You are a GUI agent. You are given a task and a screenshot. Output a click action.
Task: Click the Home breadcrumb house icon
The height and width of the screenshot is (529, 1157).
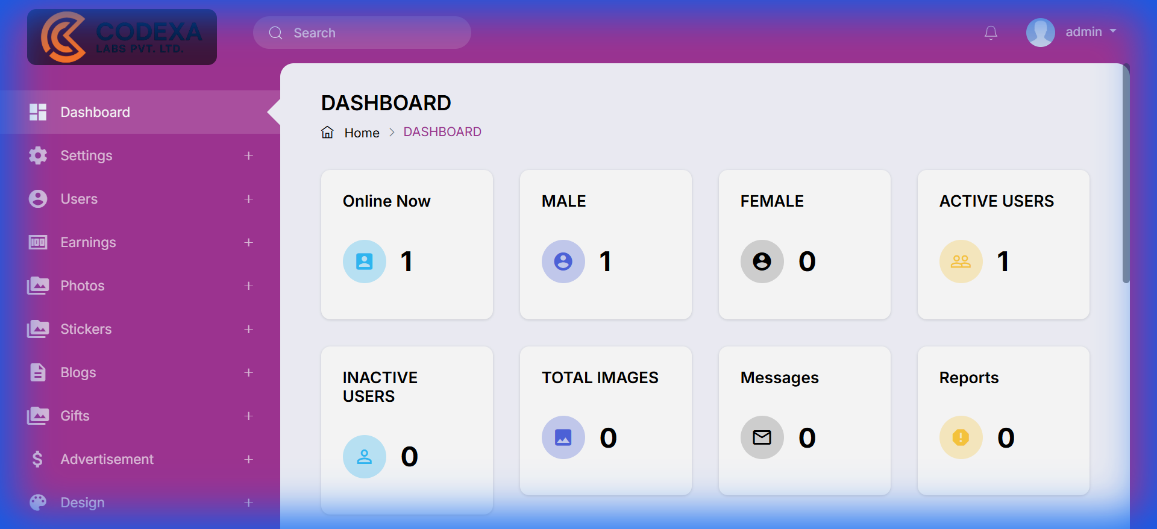(x=327, y=133)
